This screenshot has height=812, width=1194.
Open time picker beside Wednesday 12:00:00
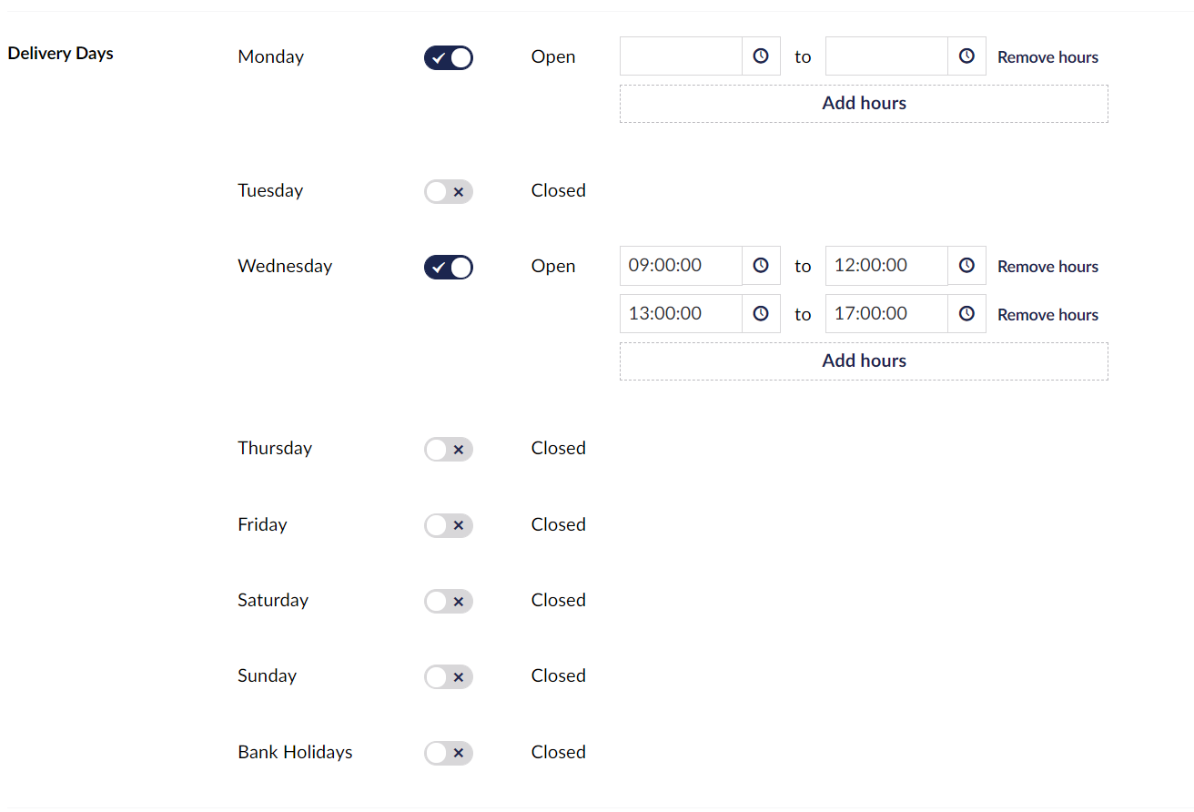(966, 266)
